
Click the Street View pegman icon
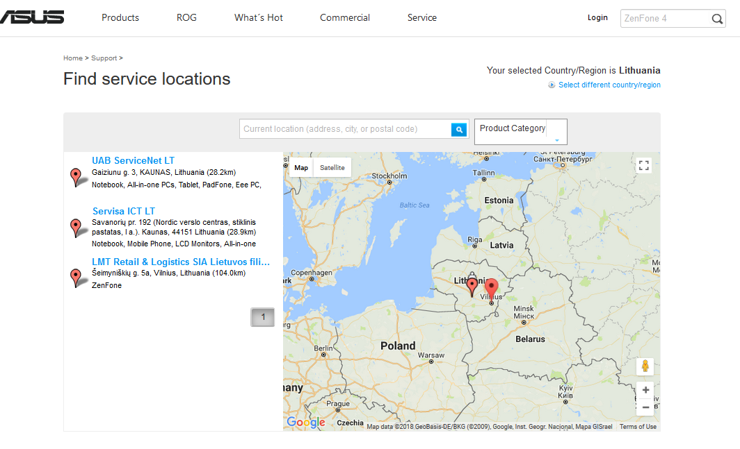click(645, 366)
